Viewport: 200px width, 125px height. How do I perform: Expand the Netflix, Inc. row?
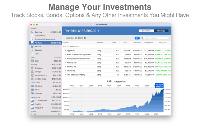click(x=65, y=67)
